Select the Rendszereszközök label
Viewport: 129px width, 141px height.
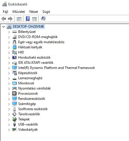tap(32, 99)
